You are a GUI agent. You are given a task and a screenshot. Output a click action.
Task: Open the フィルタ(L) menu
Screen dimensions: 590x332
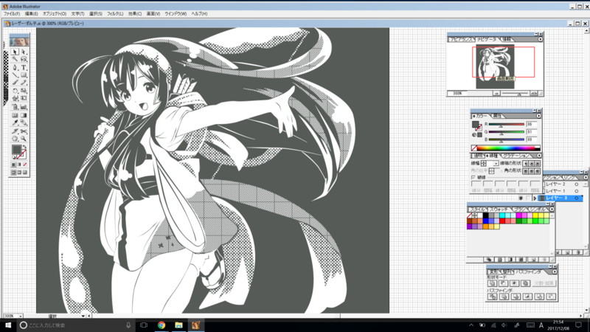coord(115,13)
